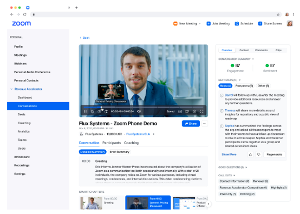Open the user profile avatar in Zoom header
300x214 pixels.
[290, 23]
